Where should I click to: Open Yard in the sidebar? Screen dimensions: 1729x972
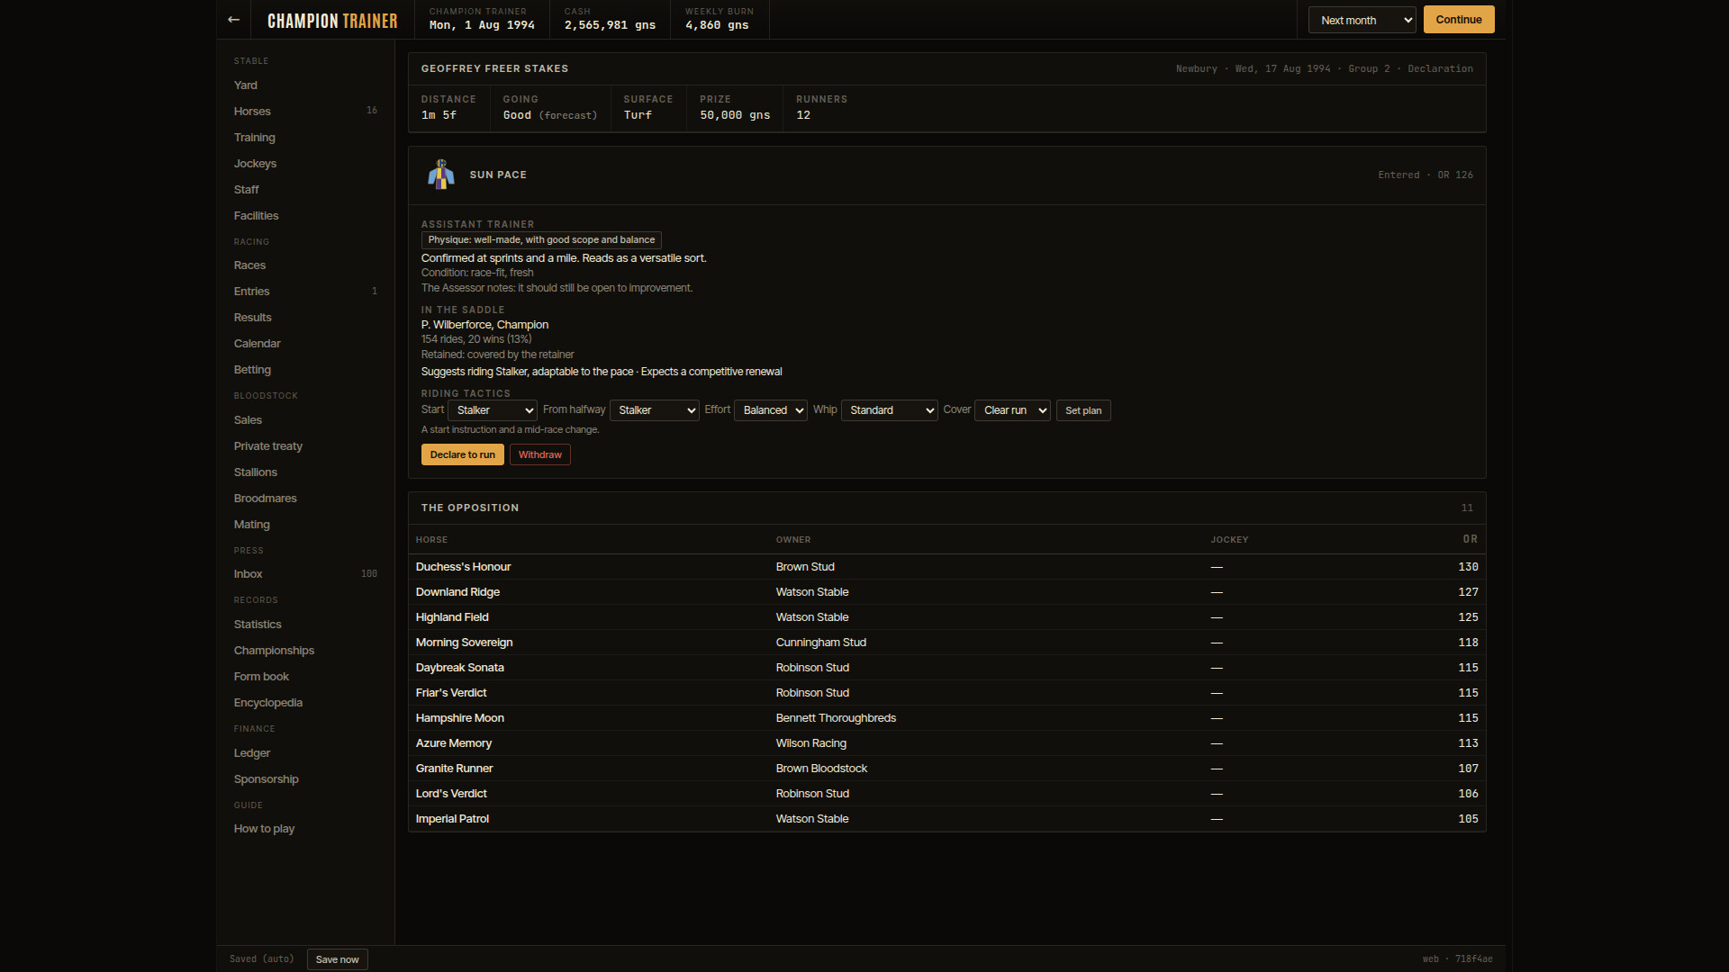pos(305,85)
